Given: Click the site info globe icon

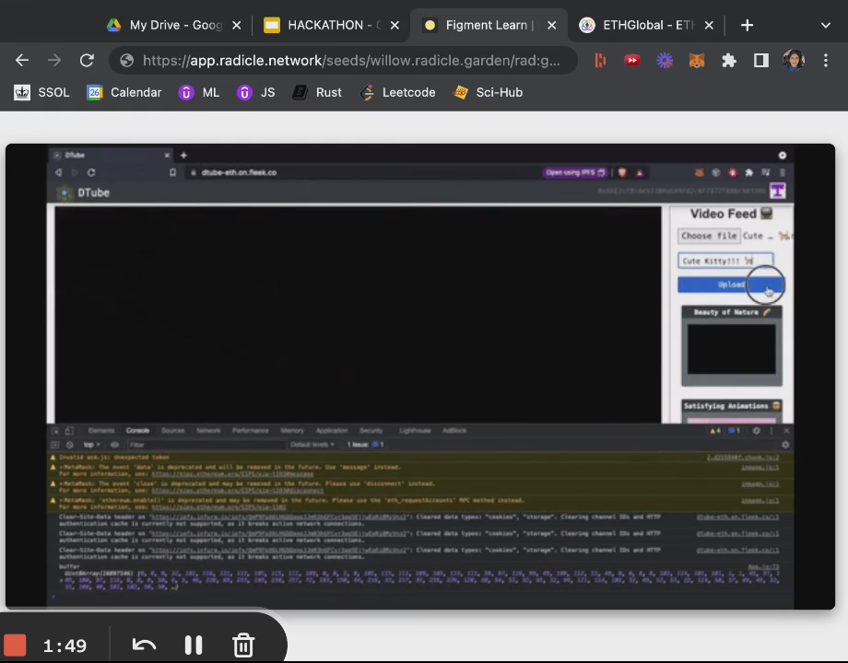Looking at the screenshot, I should point(126,61).
